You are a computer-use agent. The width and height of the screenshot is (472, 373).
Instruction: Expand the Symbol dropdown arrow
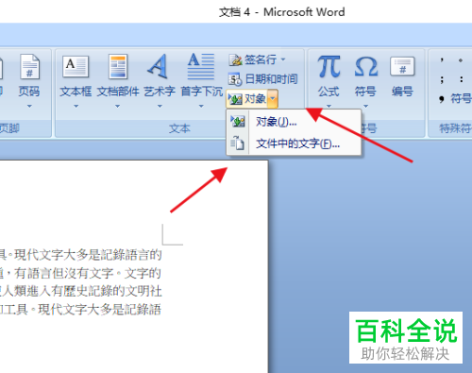click(365, 106)
